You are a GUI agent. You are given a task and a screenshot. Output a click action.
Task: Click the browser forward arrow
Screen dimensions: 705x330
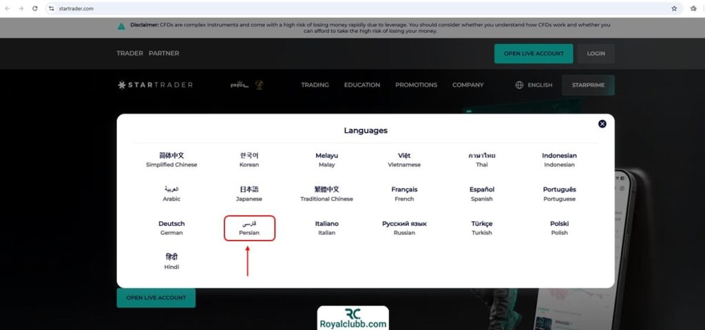click(x=21, y=8)
